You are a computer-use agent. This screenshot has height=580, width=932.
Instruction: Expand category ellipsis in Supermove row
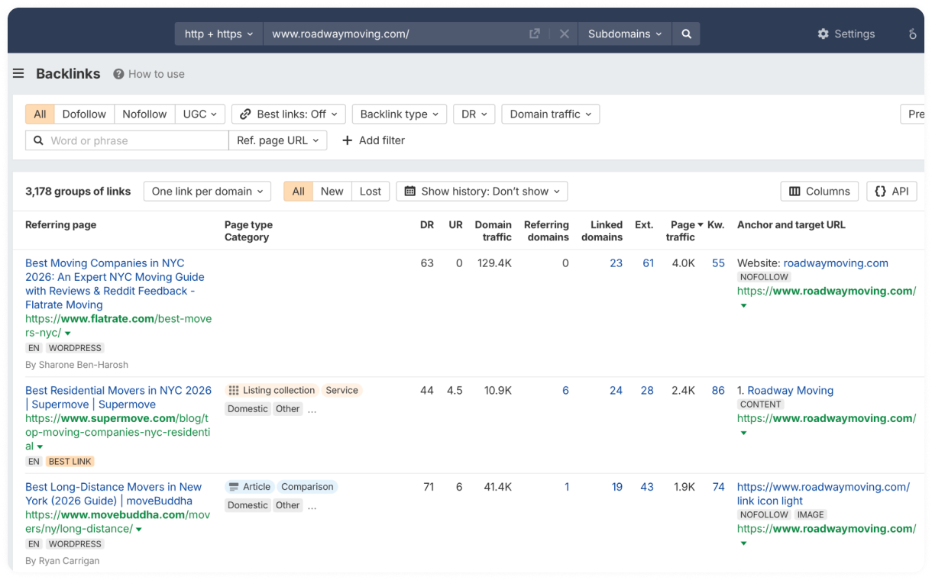312,409
